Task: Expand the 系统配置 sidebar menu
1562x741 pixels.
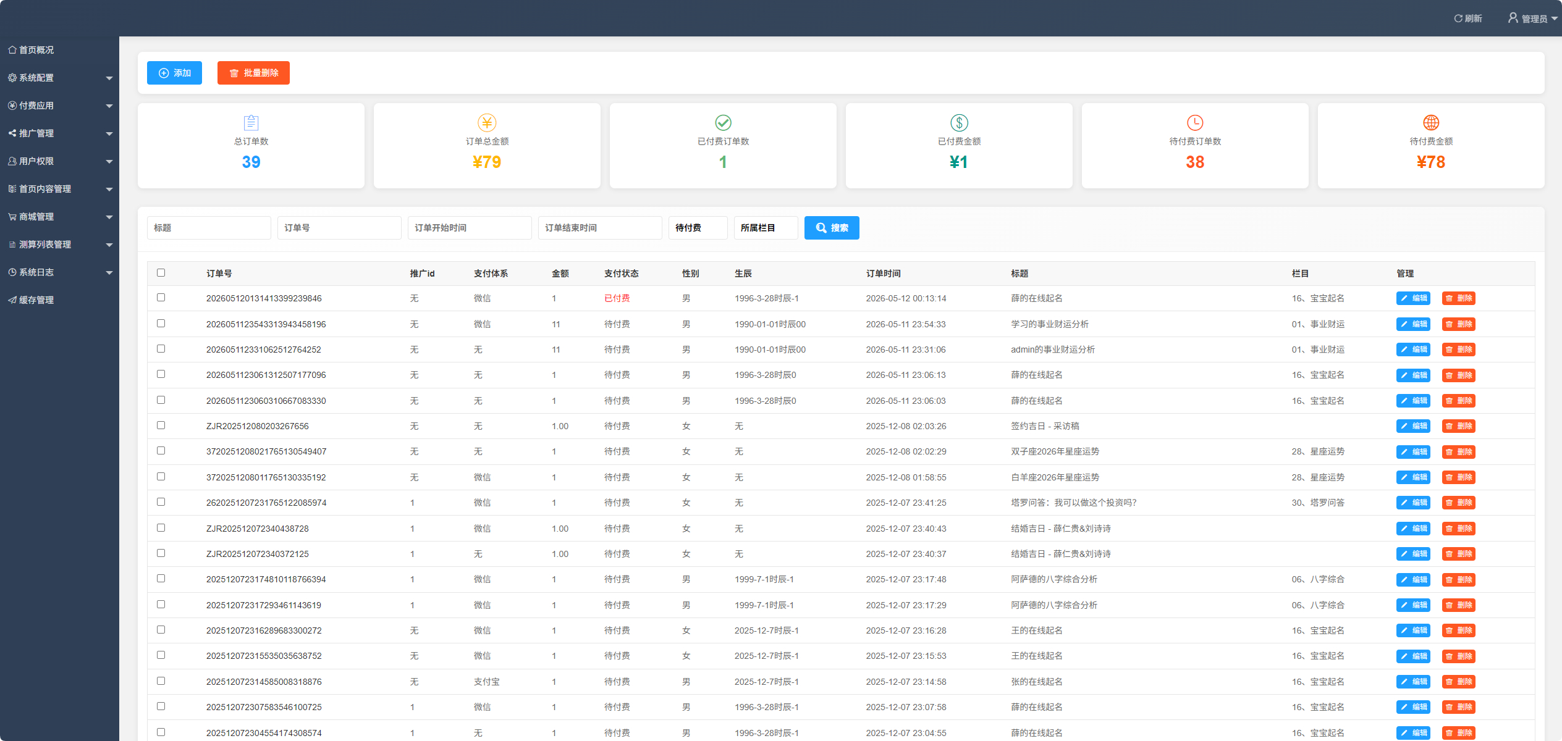Action: [x=59, y=78]
